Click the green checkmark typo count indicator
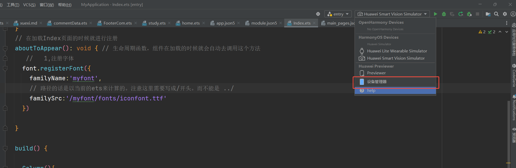This screenshot has width=516, height=168. [491, 32]
